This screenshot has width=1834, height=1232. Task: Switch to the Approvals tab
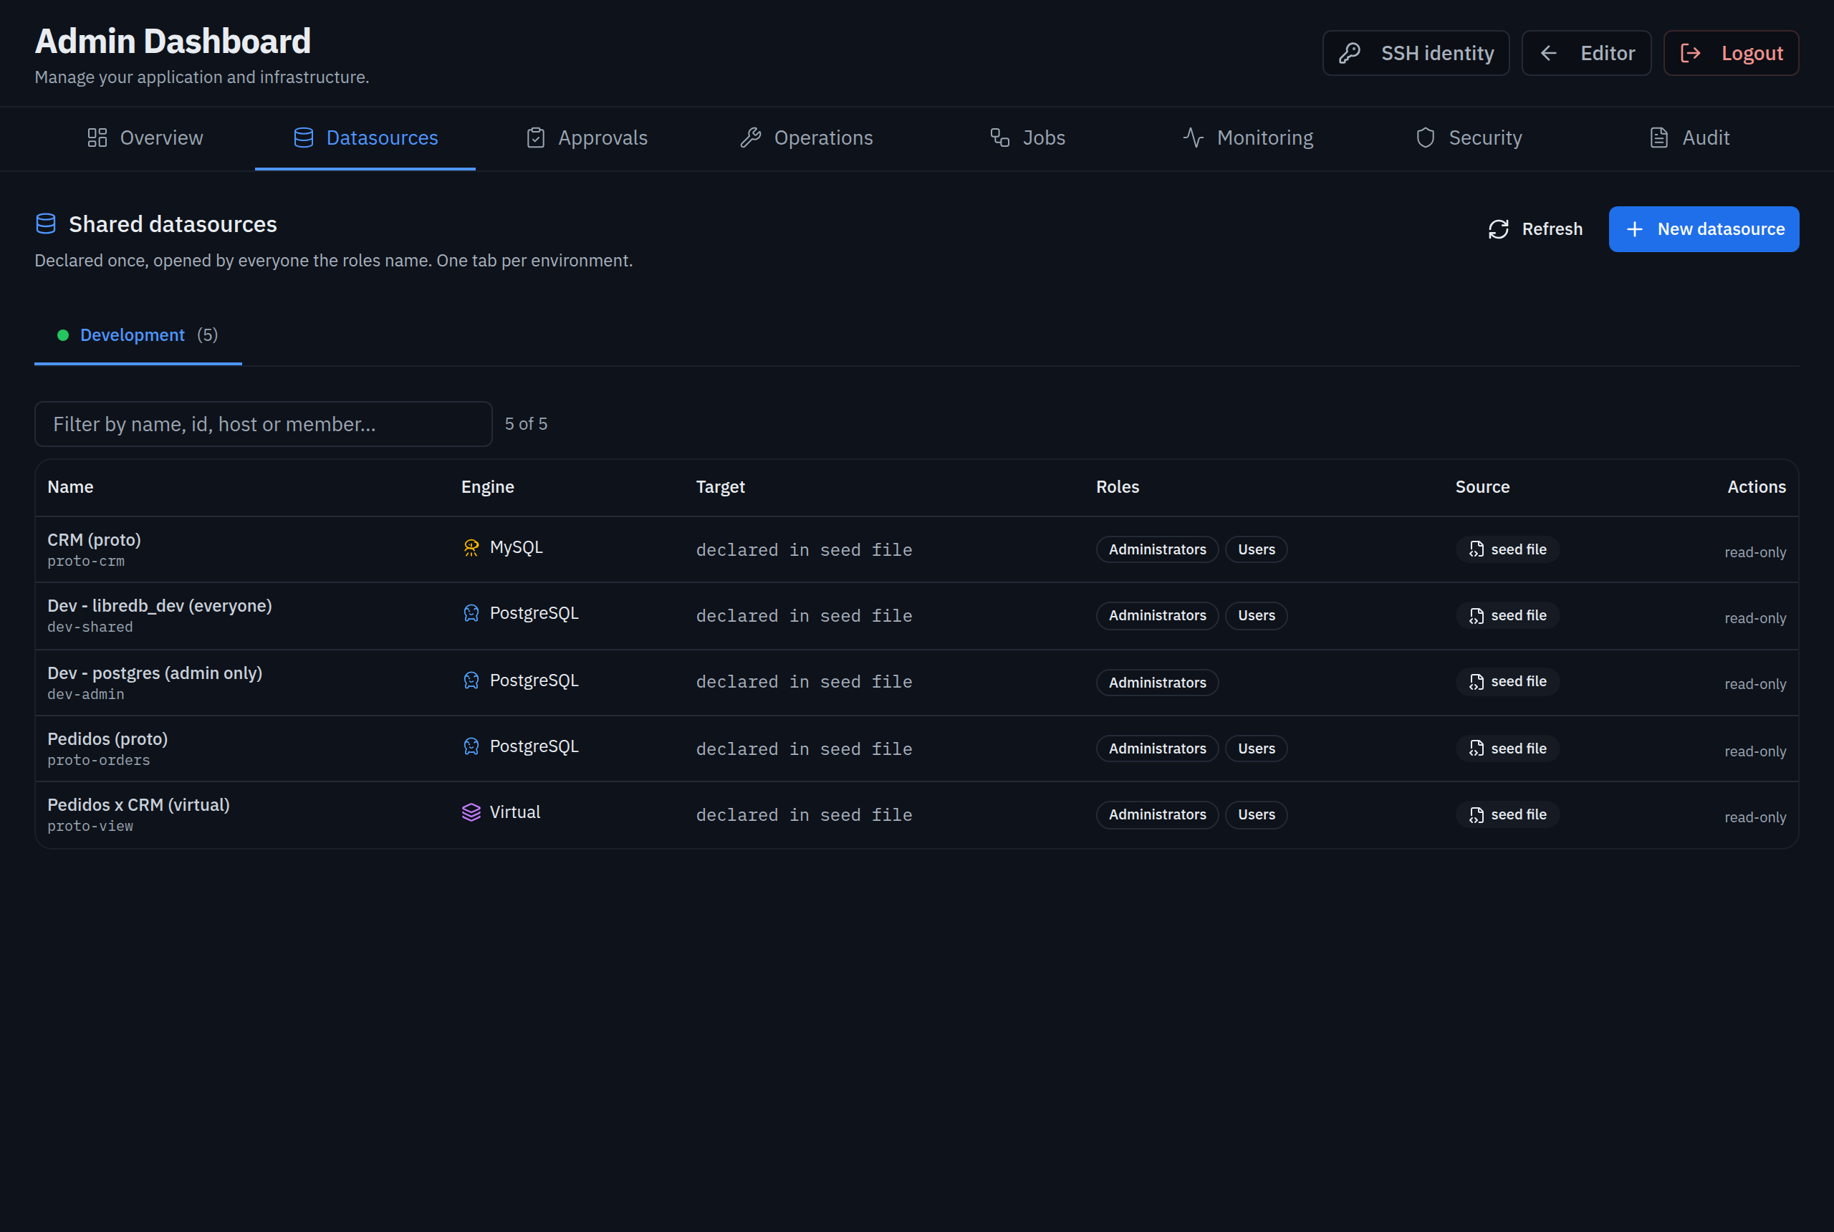[x=587, y=138]
